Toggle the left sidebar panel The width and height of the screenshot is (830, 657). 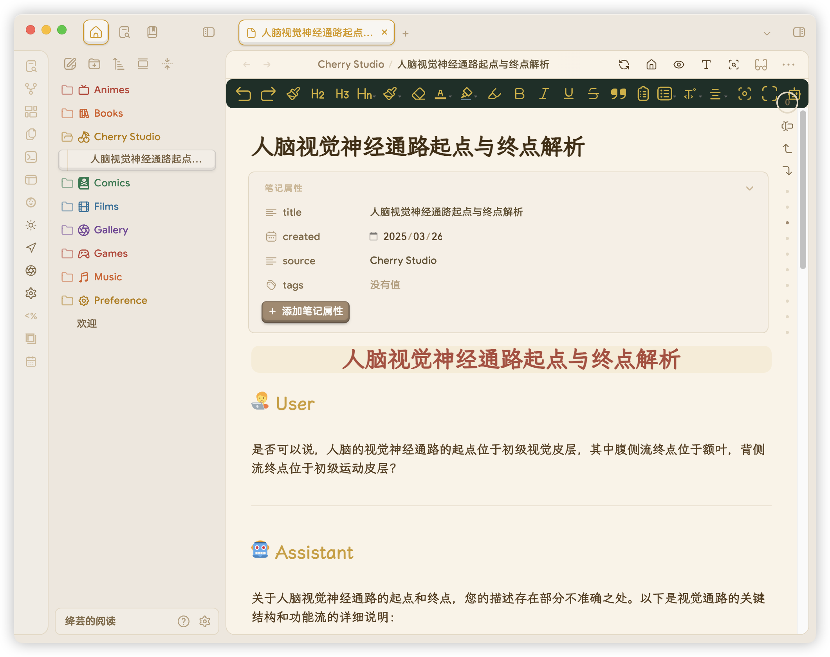[x=209, y=32]
